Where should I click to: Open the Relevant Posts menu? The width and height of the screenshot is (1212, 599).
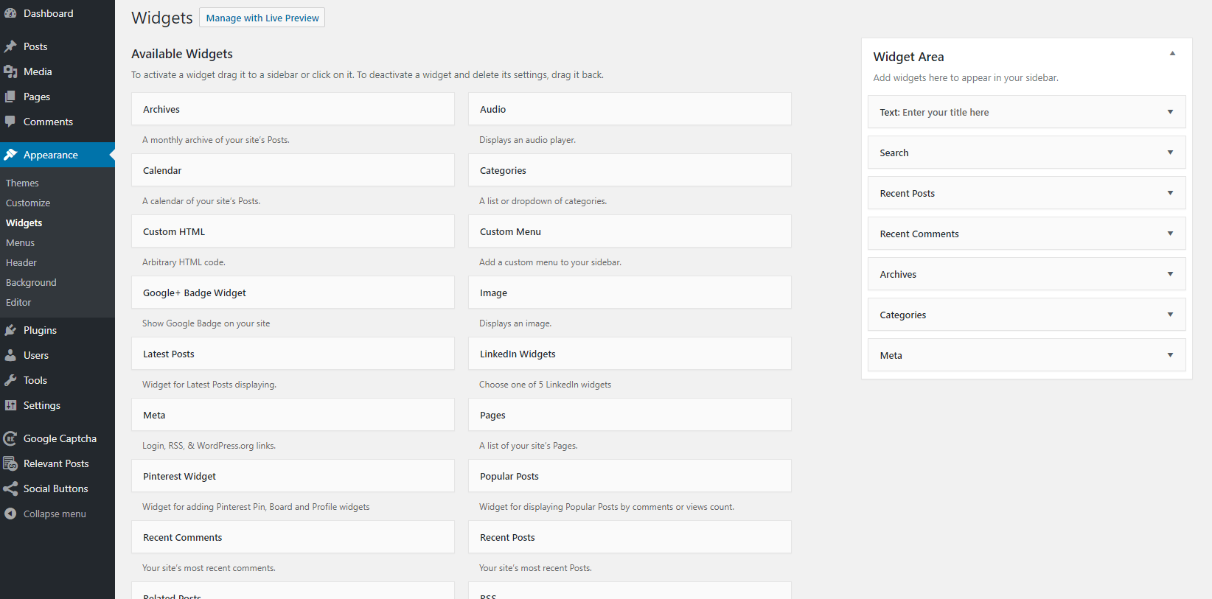point(58,463)
